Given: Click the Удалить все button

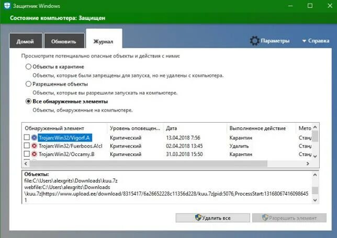Looking at the screenshot, I should (213, 218).
